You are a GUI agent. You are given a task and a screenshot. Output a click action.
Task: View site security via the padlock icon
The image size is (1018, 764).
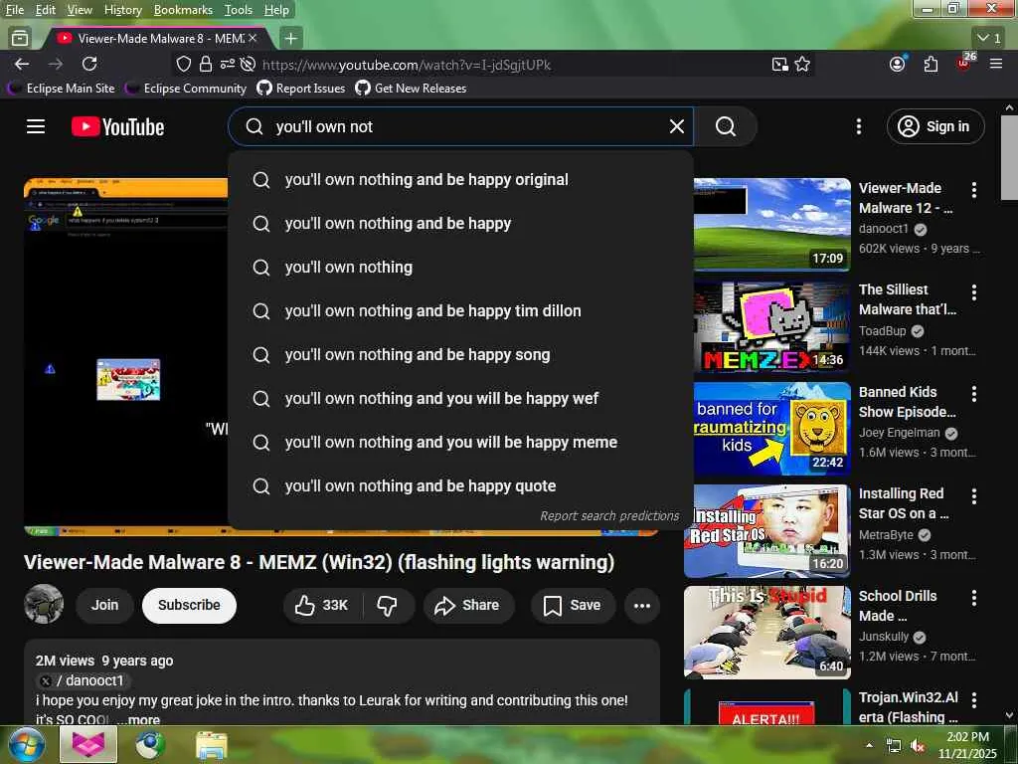205,65
